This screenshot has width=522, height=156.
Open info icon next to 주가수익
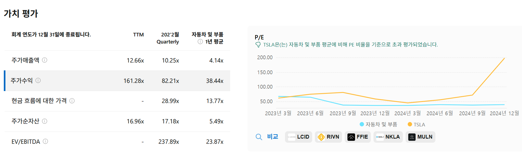38,80
